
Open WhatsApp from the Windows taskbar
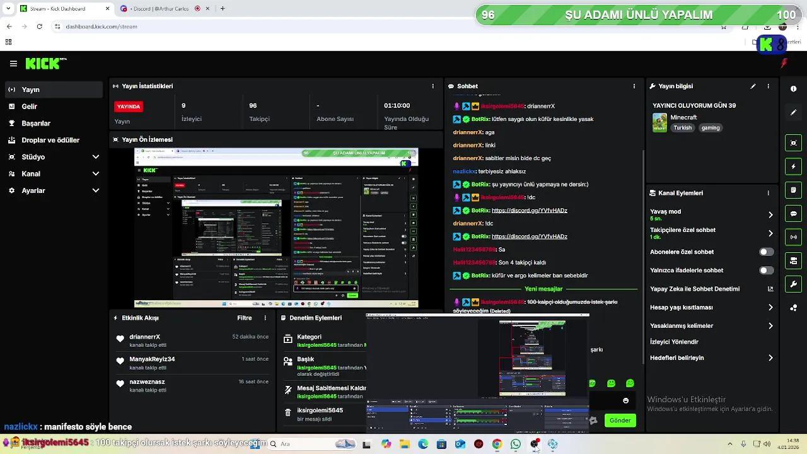click(516, 445)
